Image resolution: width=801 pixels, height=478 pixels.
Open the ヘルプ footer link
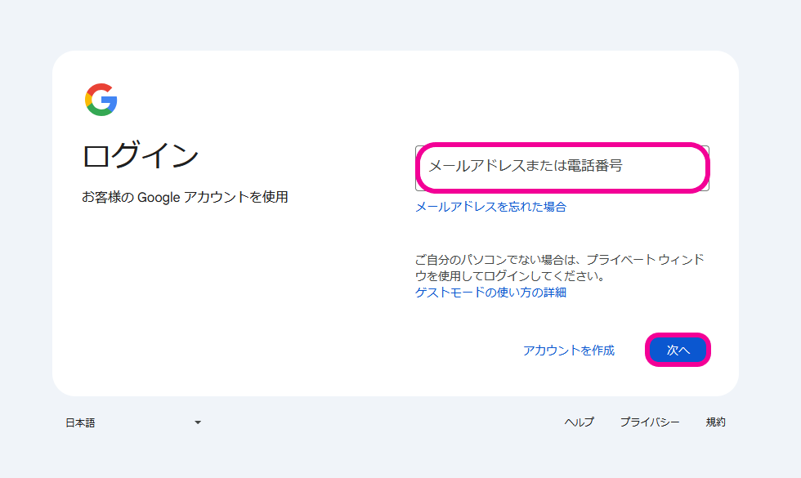(579, 422)
